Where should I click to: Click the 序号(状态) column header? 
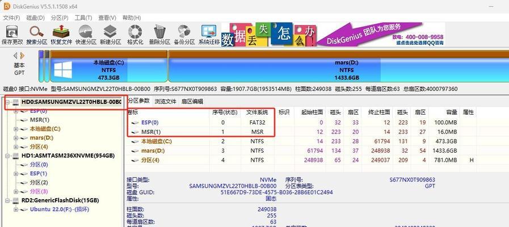coord(225,112)
